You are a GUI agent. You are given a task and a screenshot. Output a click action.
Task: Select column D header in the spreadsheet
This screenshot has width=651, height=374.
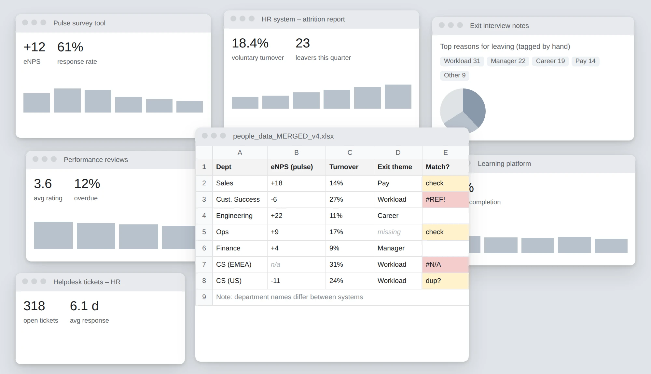point(398,153)
